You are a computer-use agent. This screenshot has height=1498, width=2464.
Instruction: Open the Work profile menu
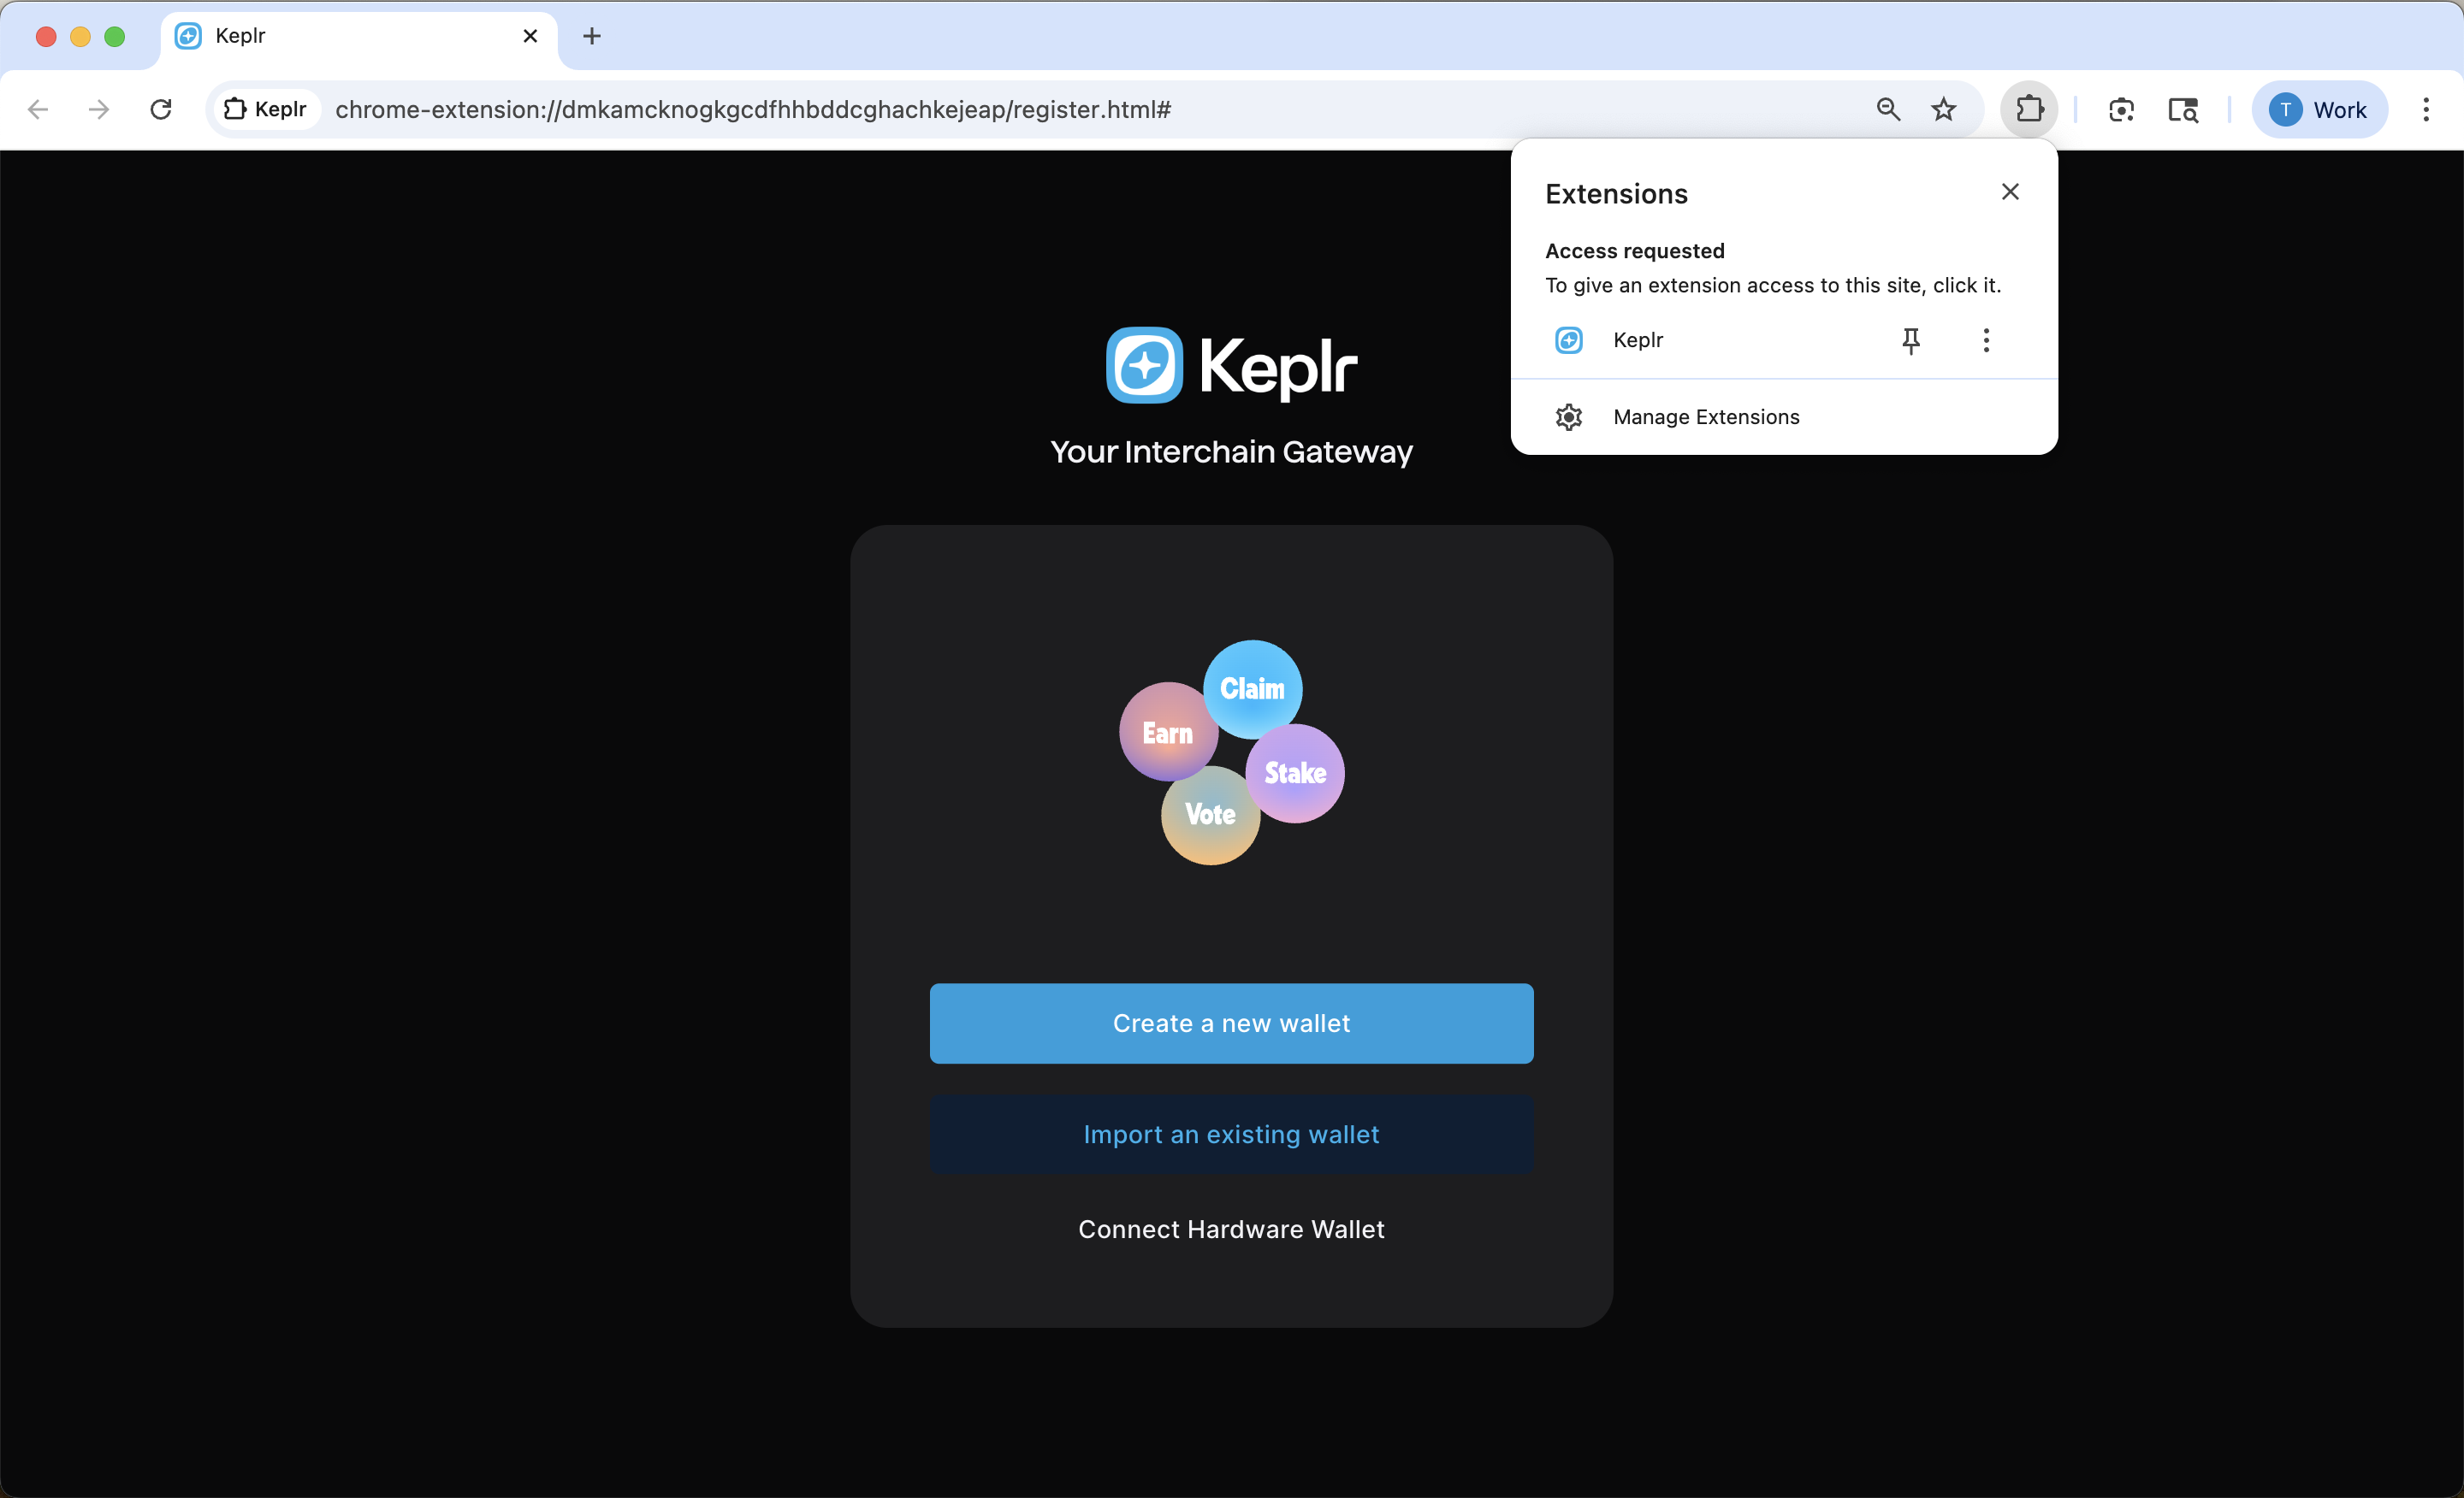(2318, 109)
